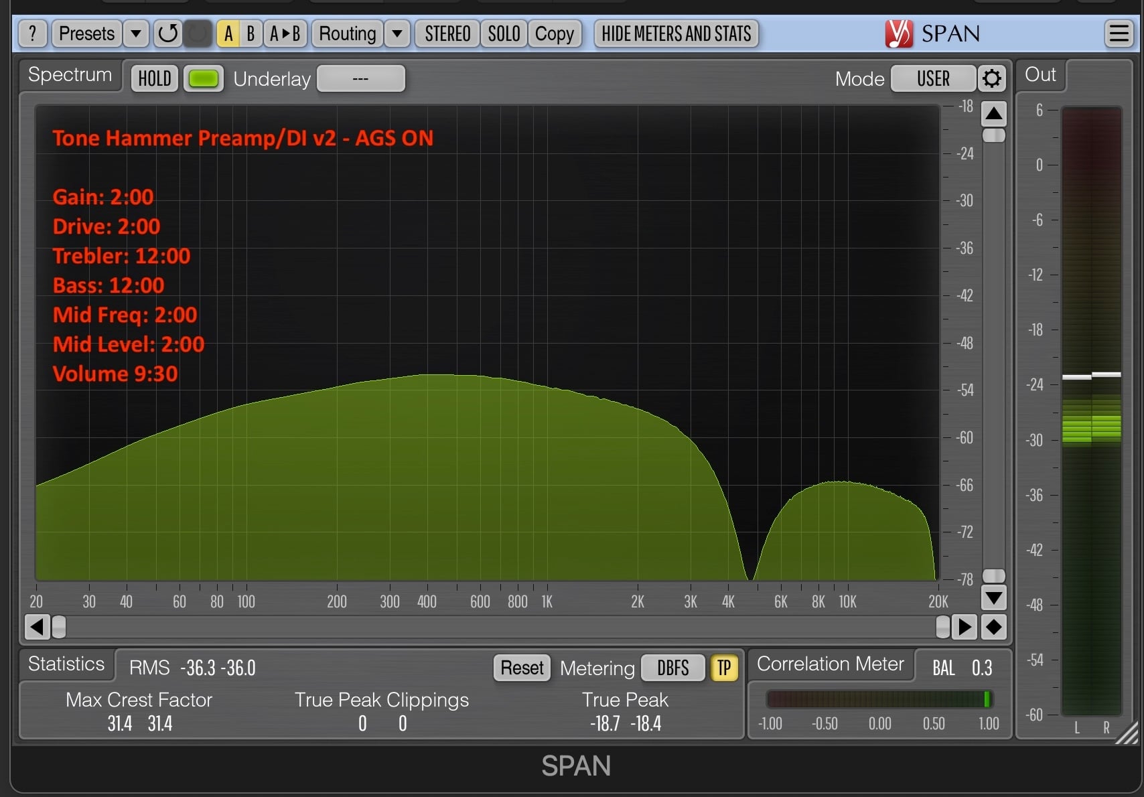Open the help question mark button
Viewport: 1144px width, 797px height.
[32, 33]
